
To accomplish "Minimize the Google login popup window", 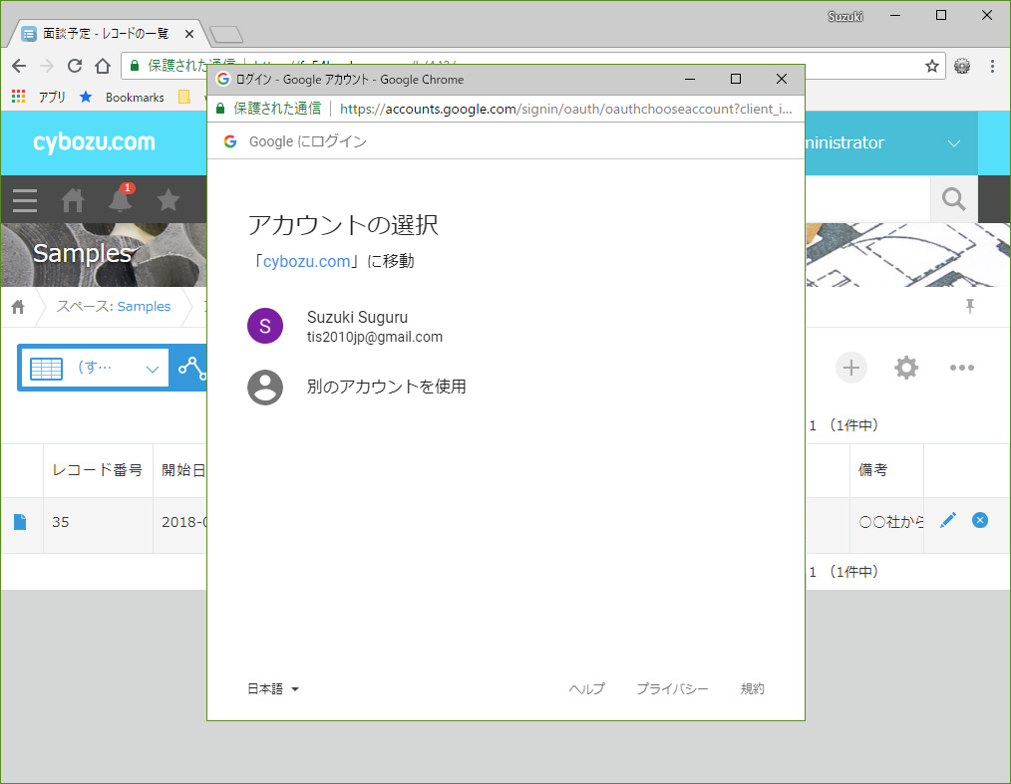I will 690,79.
